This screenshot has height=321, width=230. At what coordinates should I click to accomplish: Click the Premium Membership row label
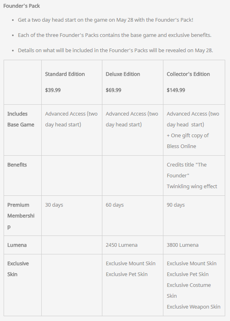(x=21, y=216)
